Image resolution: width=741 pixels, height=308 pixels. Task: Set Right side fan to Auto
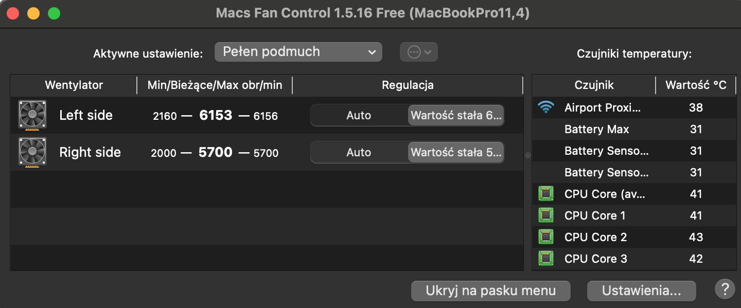tap(359, 152)
